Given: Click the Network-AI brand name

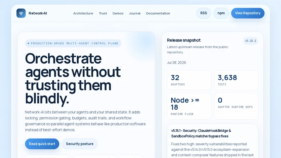Looking at the screenshot, I should (38, 13).
